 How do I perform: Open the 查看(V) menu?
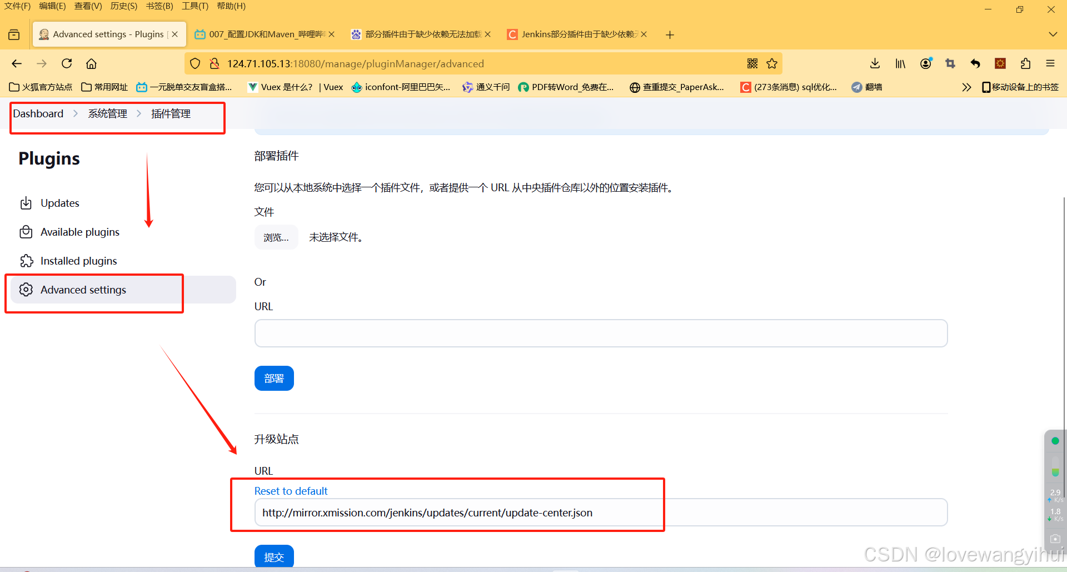point(88,6)
